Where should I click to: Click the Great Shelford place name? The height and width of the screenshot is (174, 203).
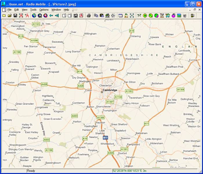(119, 124)
